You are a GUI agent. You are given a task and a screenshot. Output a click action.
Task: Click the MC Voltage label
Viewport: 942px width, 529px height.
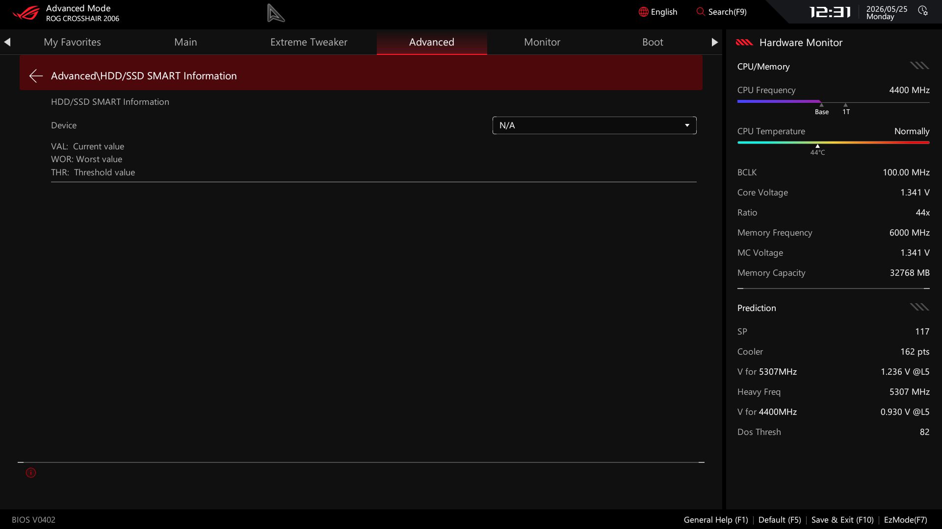click(760, 253)
